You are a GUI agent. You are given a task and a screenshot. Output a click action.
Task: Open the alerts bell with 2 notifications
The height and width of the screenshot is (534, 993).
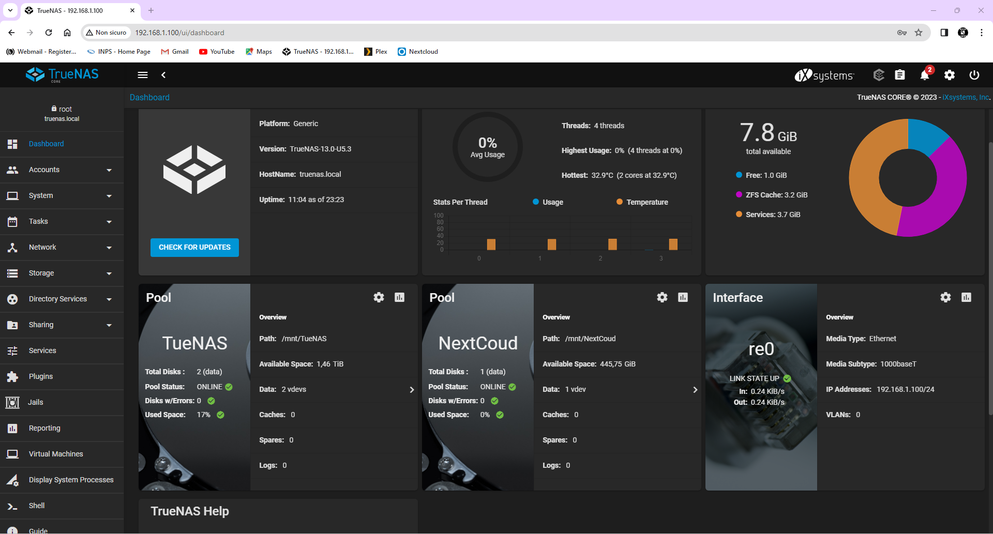pyautogui.click(x=925, y=74)
